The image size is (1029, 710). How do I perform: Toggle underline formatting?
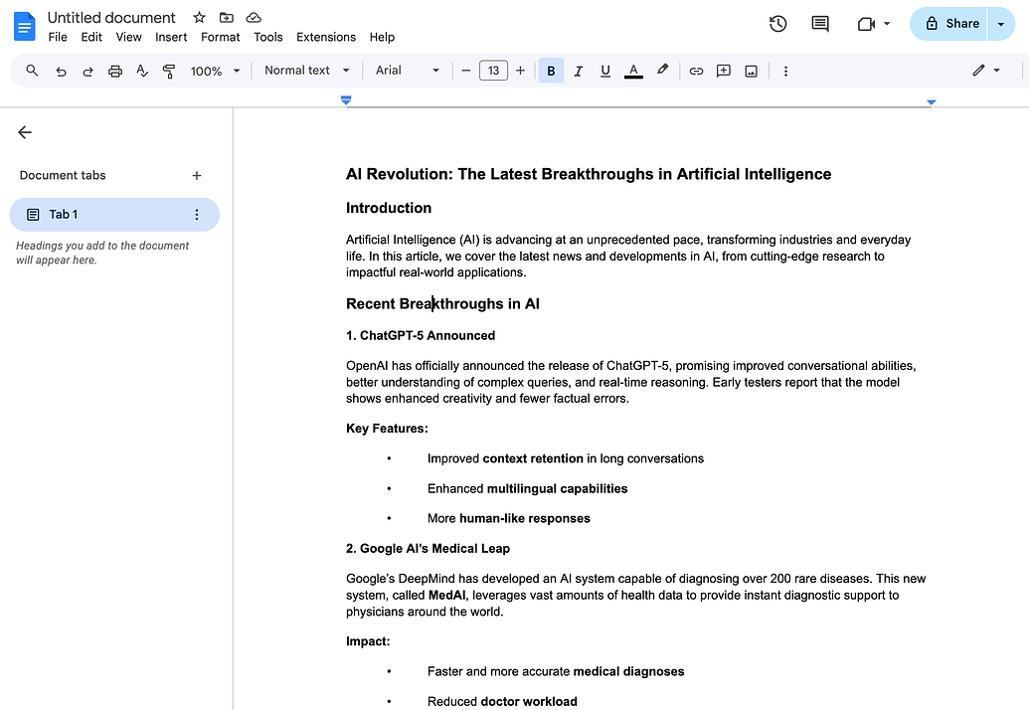[x=605, y=71]
